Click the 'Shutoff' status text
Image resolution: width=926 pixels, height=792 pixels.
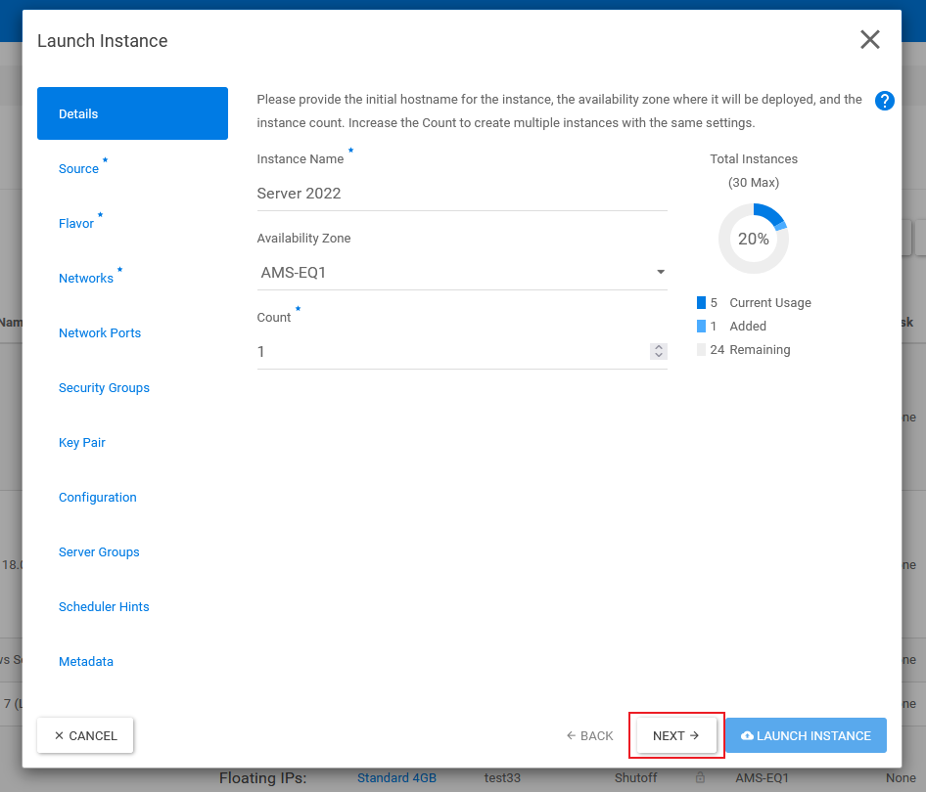pos(635,778)
